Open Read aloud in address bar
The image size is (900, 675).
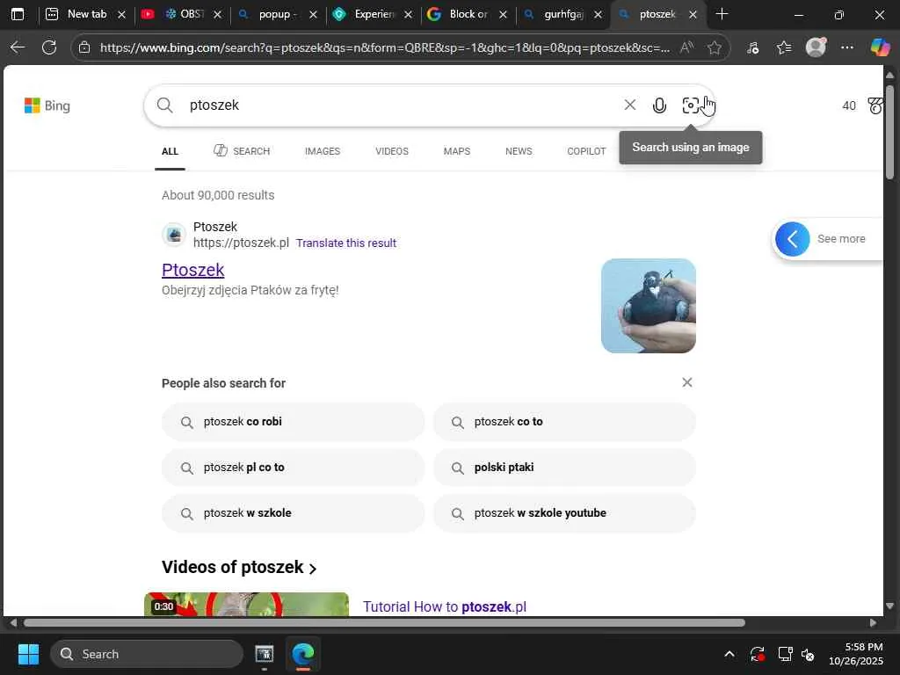(x=686, y=47)
